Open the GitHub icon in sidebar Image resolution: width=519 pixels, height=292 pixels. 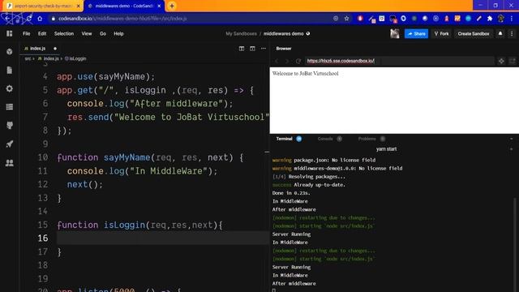(x=9, y=125)
